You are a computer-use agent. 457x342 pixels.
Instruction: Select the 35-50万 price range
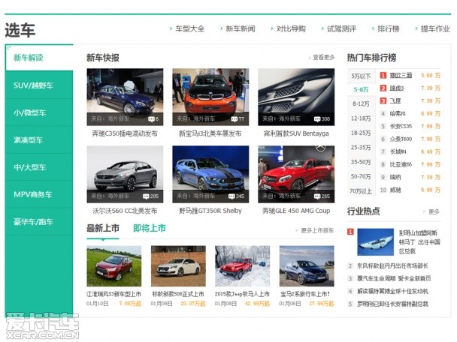tap(361, 162)
